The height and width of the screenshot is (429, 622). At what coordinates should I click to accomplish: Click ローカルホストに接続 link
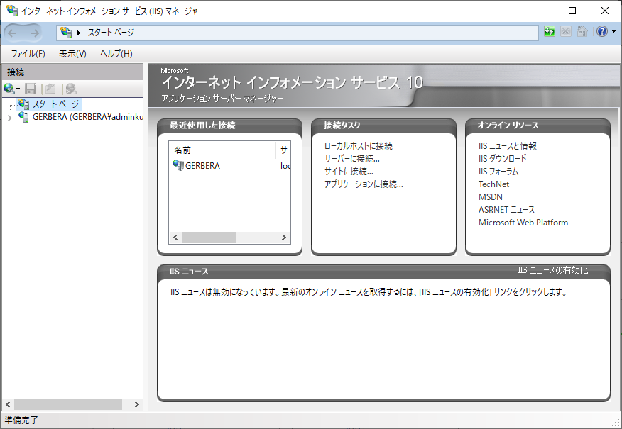coord(358,146)
